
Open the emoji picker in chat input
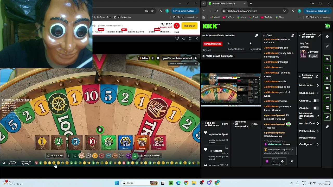282,161
